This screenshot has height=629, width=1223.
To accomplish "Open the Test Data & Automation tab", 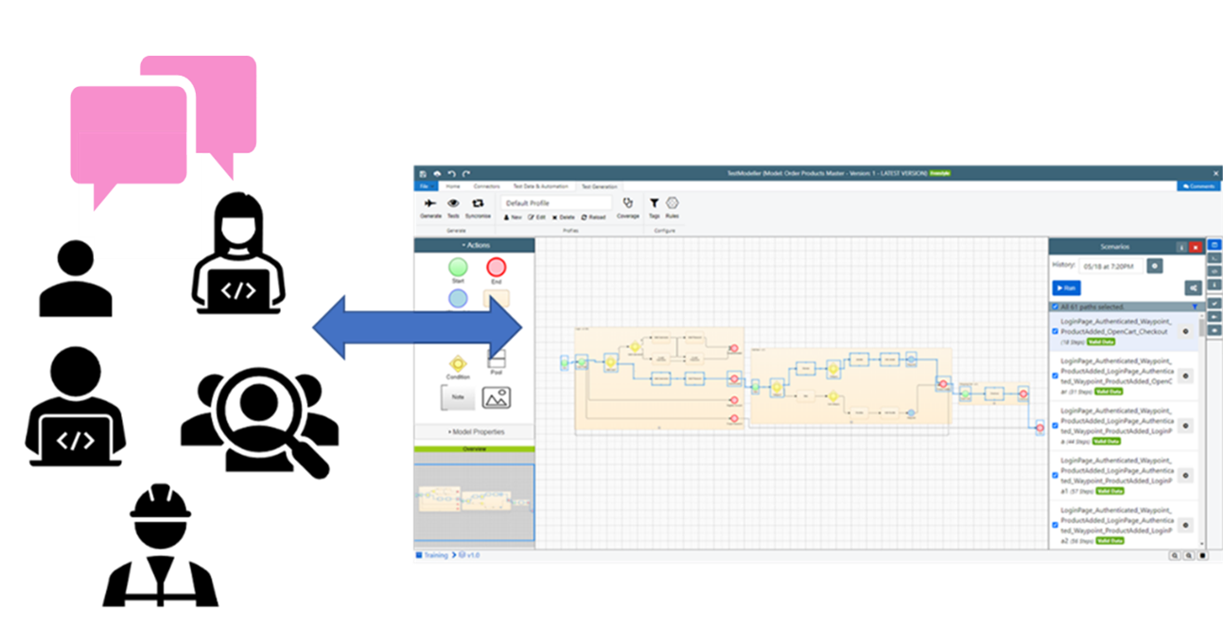I will pos(542,186).
